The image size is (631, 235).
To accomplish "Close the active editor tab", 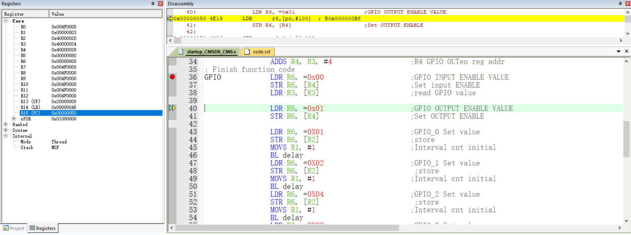I will pos(626,51).
